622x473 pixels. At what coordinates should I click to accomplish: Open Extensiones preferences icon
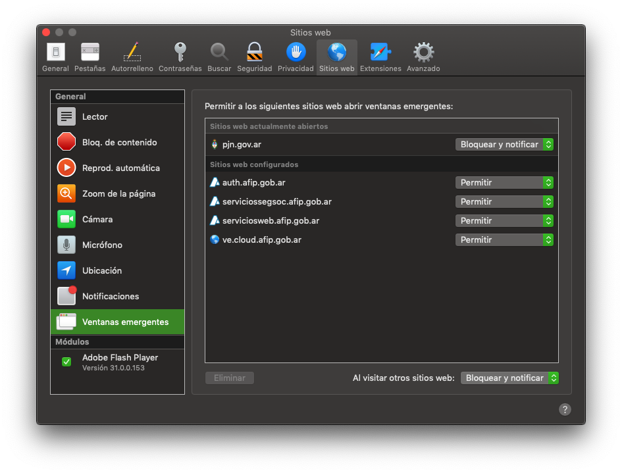[380, 53]
